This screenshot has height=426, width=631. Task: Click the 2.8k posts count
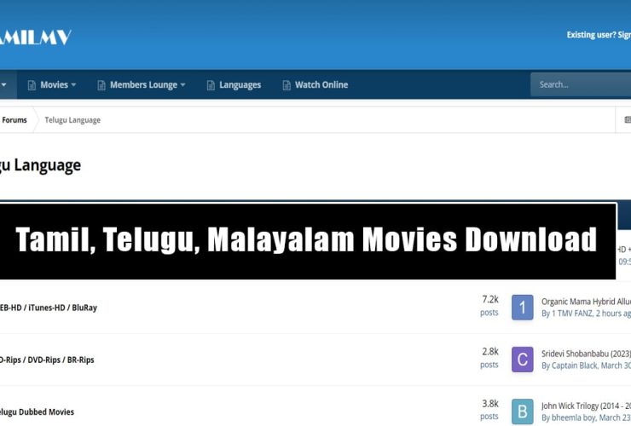[x=489, y=358]
